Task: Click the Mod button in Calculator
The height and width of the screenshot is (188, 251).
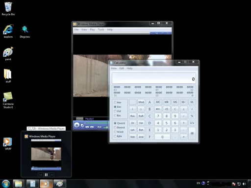Action: [x=141, y=102]
